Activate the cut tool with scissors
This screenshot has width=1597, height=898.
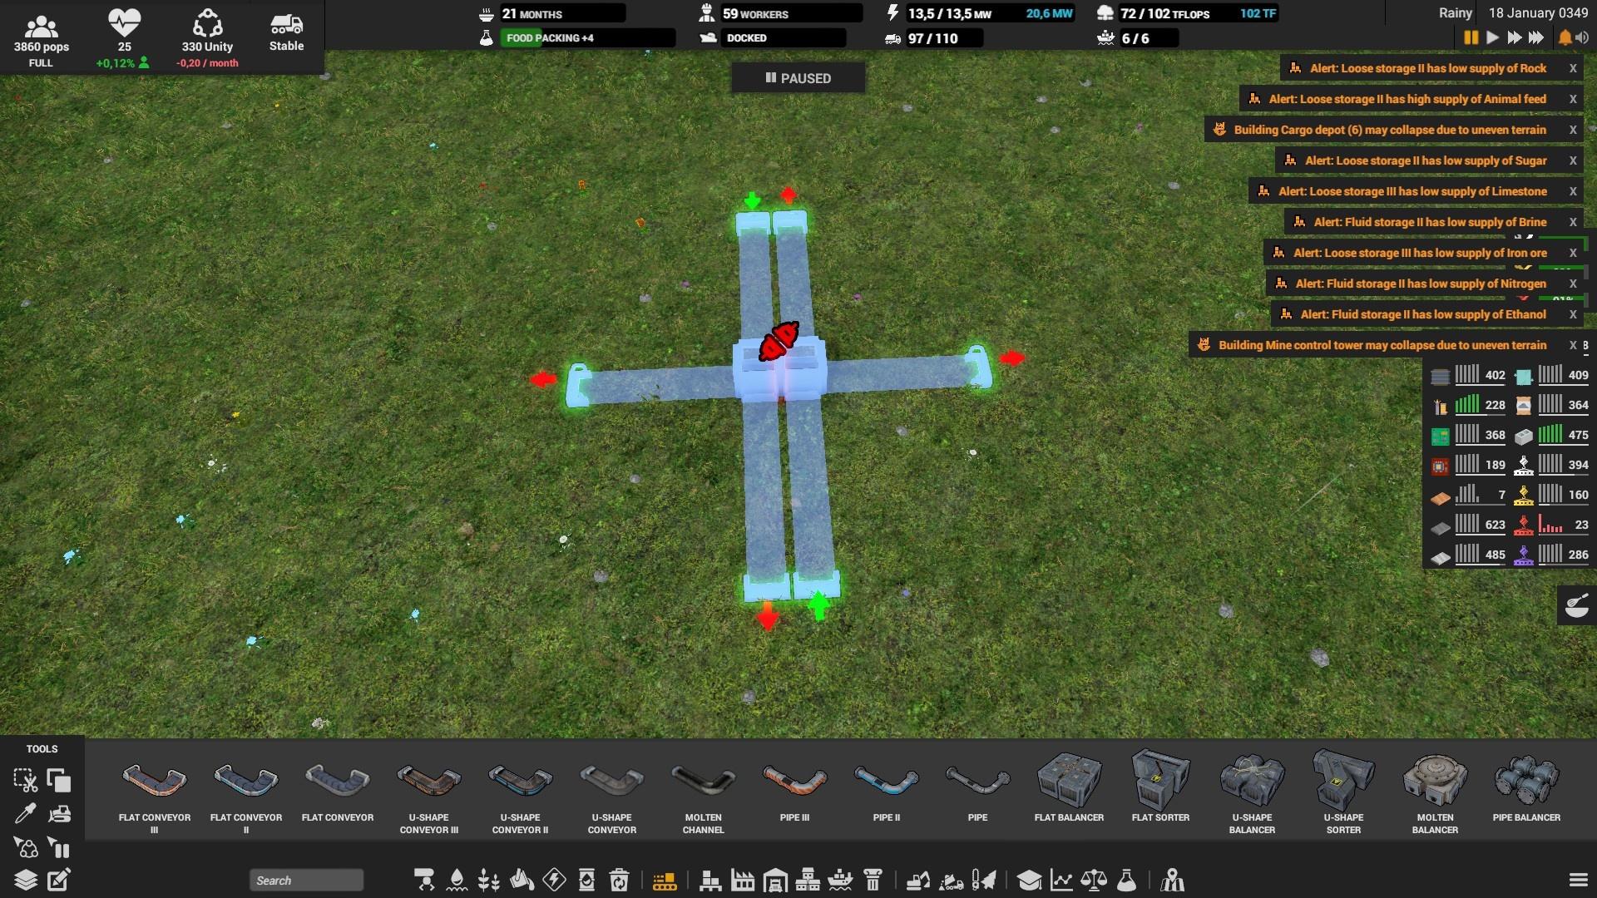[x=25, y=781]
